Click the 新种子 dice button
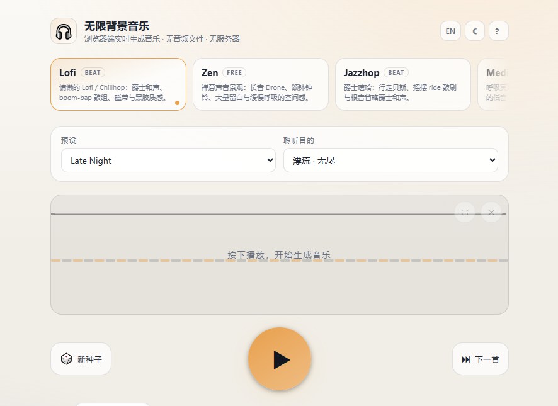The height and width of the screenshot is (406, 558). pyautogui.click(x=81, y=359)
